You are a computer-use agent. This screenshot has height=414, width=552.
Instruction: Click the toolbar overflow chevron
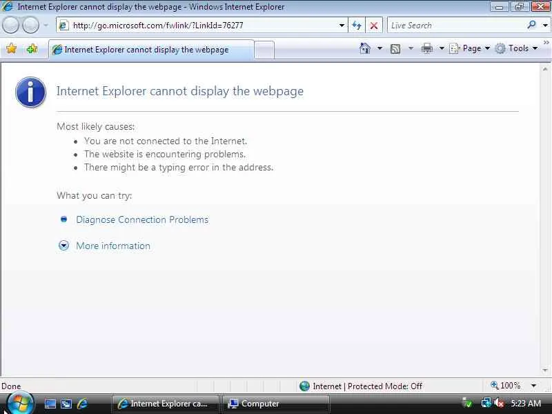pos(546,43)
